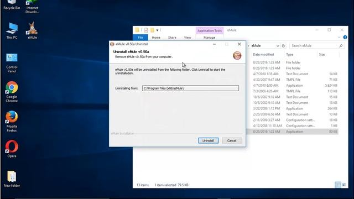Viewport: 354px width, 199px height.
Task: Select the eMule desktop shortcut
Action: click(32, 30)
